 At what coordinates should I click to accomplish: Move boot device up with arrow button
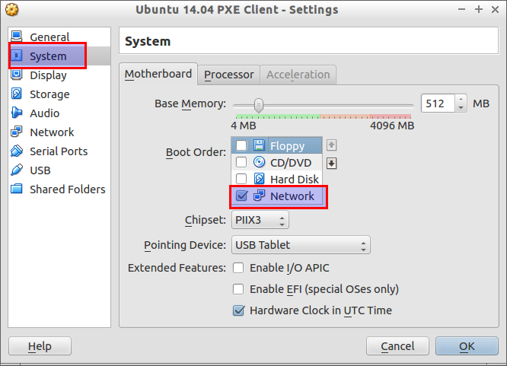click(331, 145)
